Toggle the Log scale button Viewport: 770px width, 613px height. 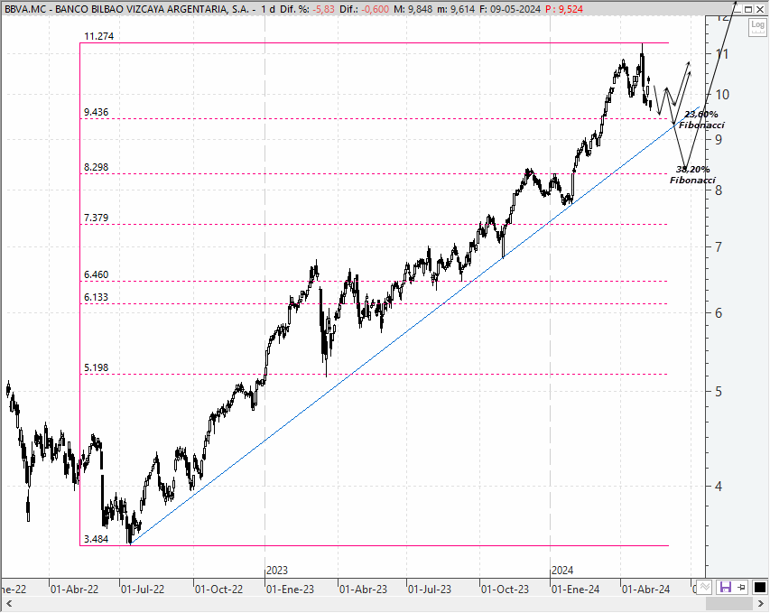pyautogui.click(x=757, y=27)
